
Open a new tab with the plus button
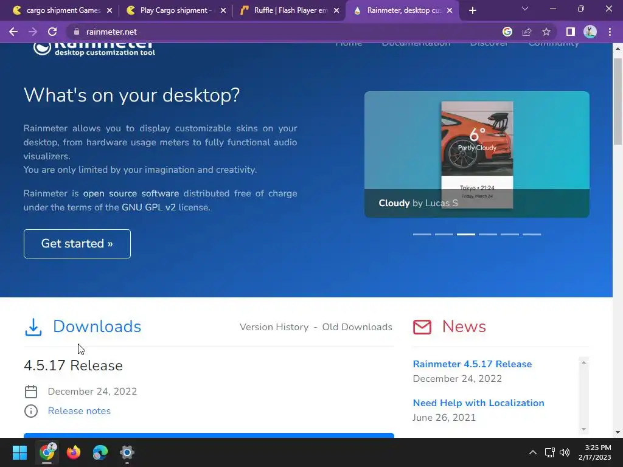coord(472,10)
